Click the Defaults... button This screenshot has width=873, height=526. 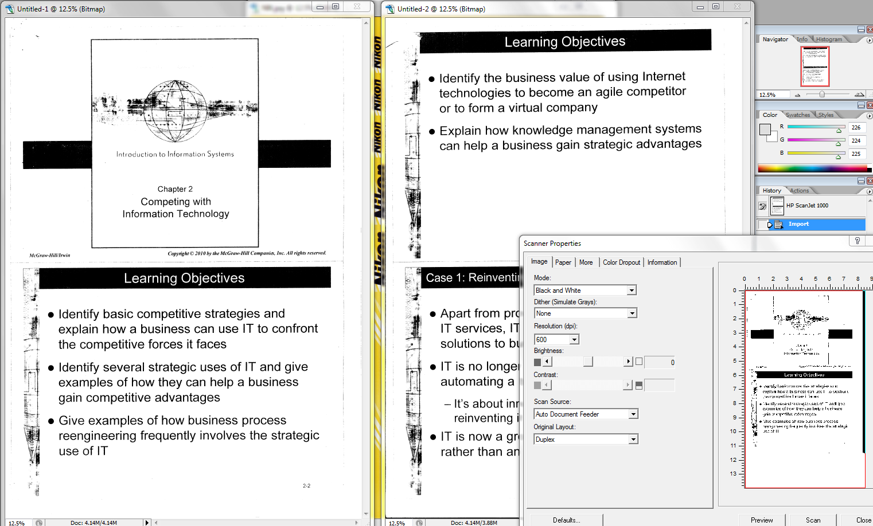pos(566,520)
